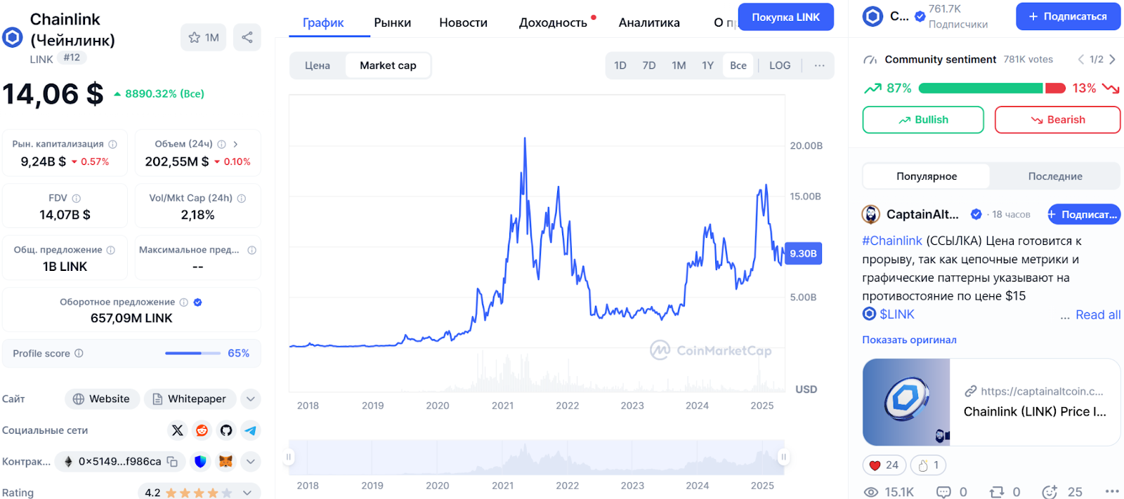The image size is (1124, 499).
Task: Open the Рынки tab
Action: [x=393, y=22]
